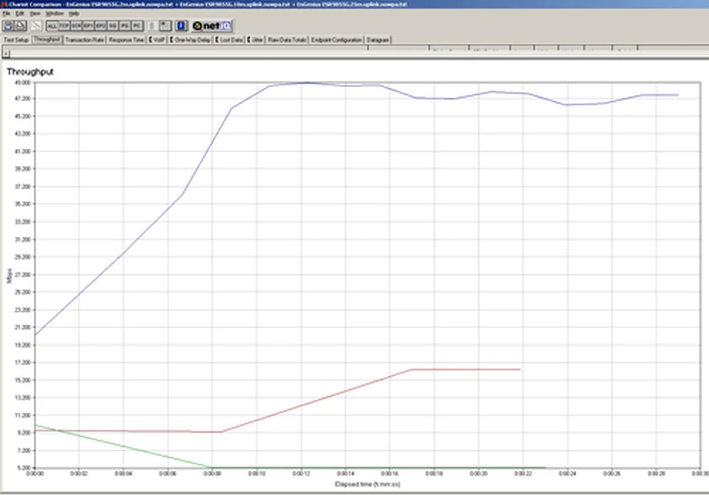
Task: Click the netIQ logo
Action: click(x=210, y=26)
